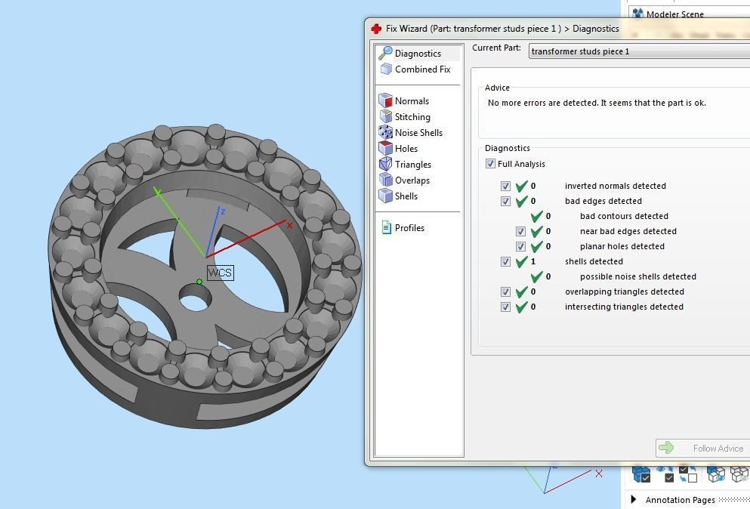Click the grey hide parts cubes icon

click(x=739, y=474)
